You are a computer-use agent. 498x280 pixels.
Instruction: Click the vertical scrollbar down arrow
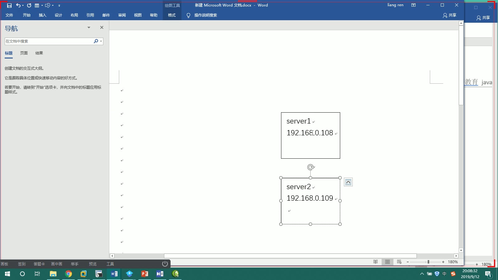tap(461, 250)
